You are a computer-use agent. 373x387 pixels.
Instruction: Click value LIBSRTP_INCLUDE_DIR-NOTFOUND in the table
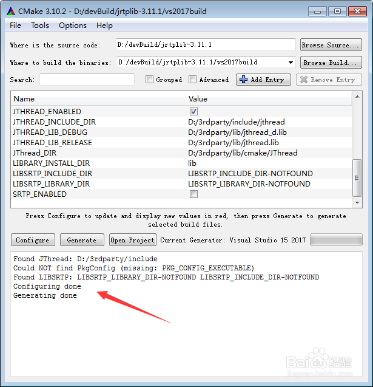pos(250,174)
